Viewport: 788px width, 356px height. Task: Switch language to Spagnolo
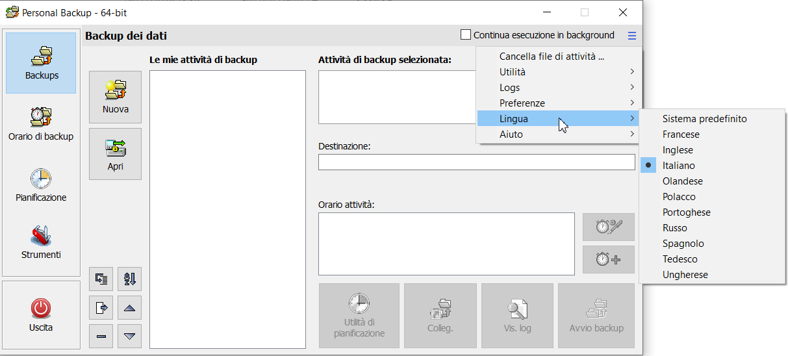click(x=713, y=244)
